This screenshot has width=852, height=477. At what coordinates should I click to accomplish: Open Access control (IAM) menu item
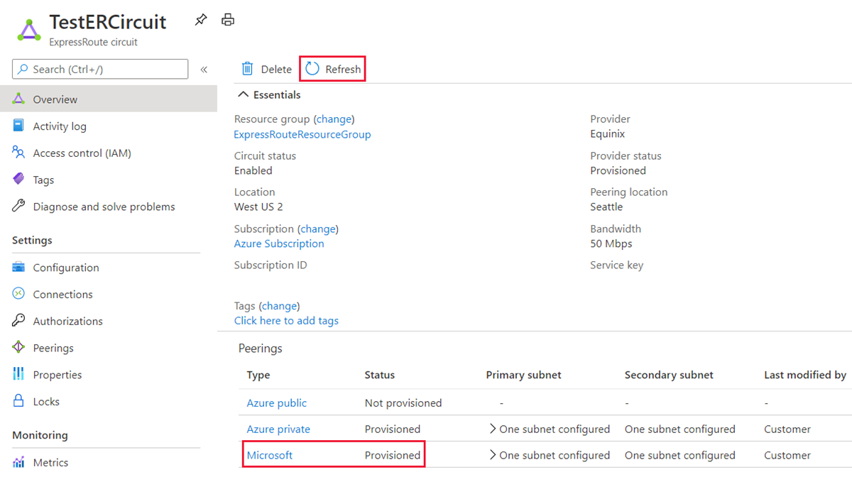click(x=82, y=153)
